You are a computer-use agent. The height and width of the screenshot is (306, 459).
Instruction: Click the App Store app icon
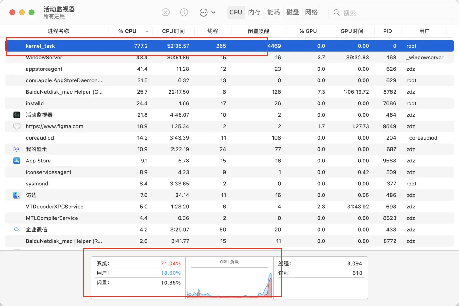(x=17, y=161)
